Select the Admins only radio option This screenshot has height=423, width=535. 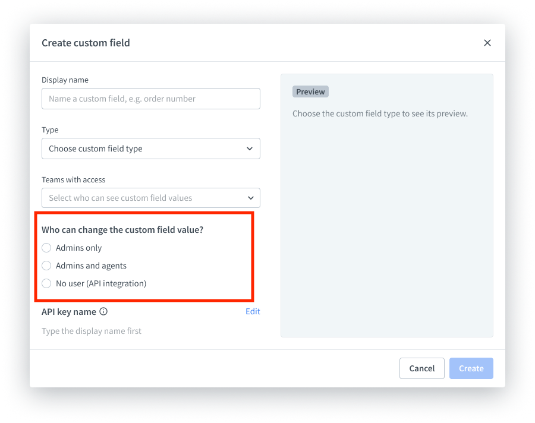point(46,248)
